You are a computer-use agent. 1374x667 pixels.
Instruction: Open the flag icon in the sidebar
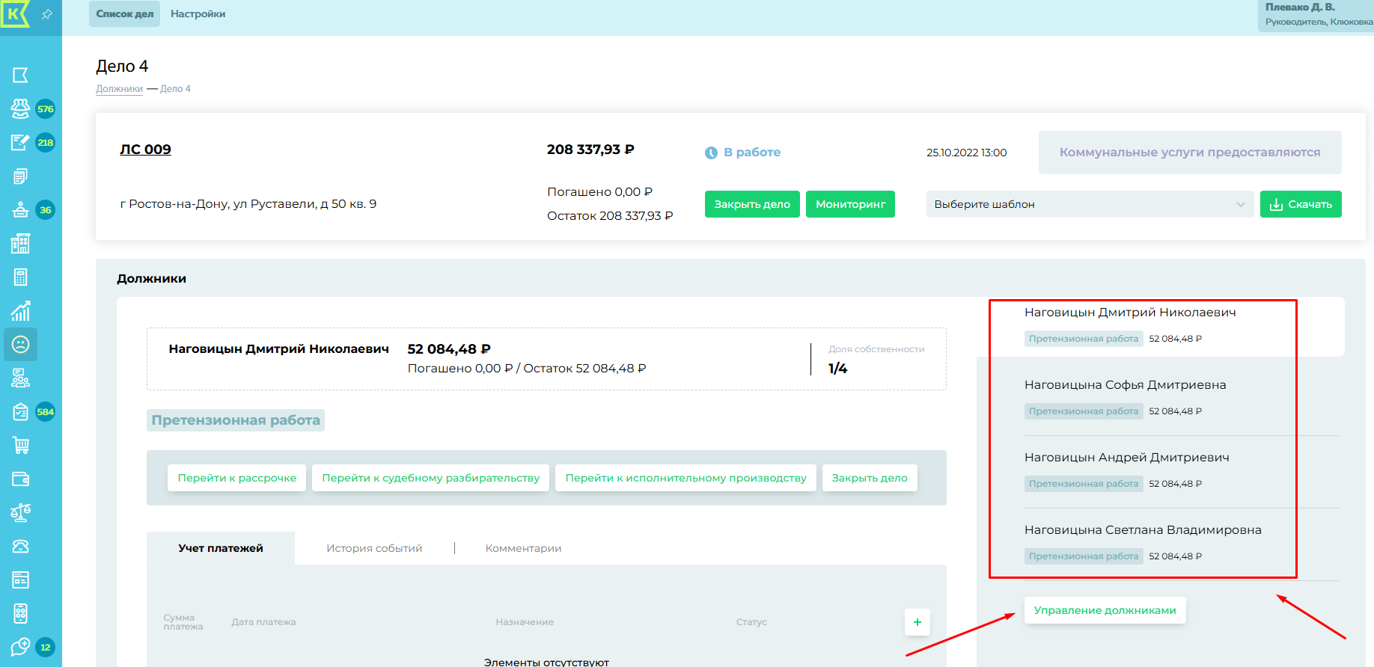click(x=20, y=76)
